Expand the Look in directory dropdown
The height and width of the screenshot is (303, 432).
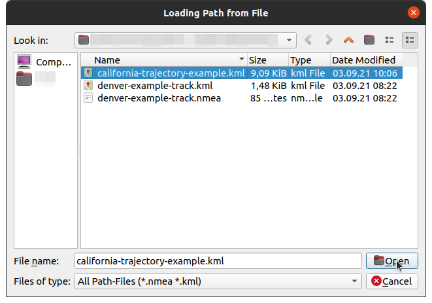coord(290,40)
